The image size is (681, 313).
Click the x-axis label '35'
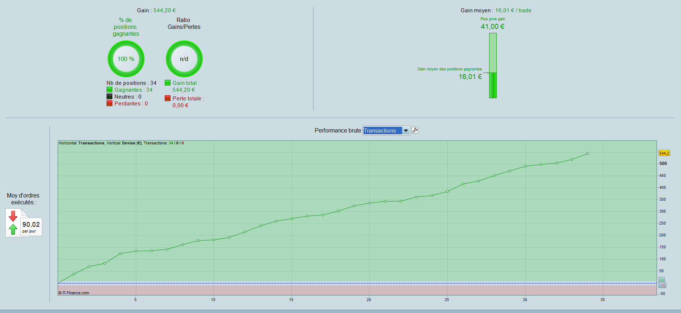603,300
